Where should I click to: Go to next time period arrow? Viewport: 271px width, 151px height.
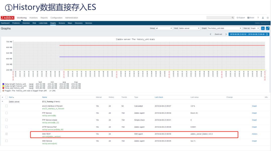pyautogui.click(x=226, y=34)
